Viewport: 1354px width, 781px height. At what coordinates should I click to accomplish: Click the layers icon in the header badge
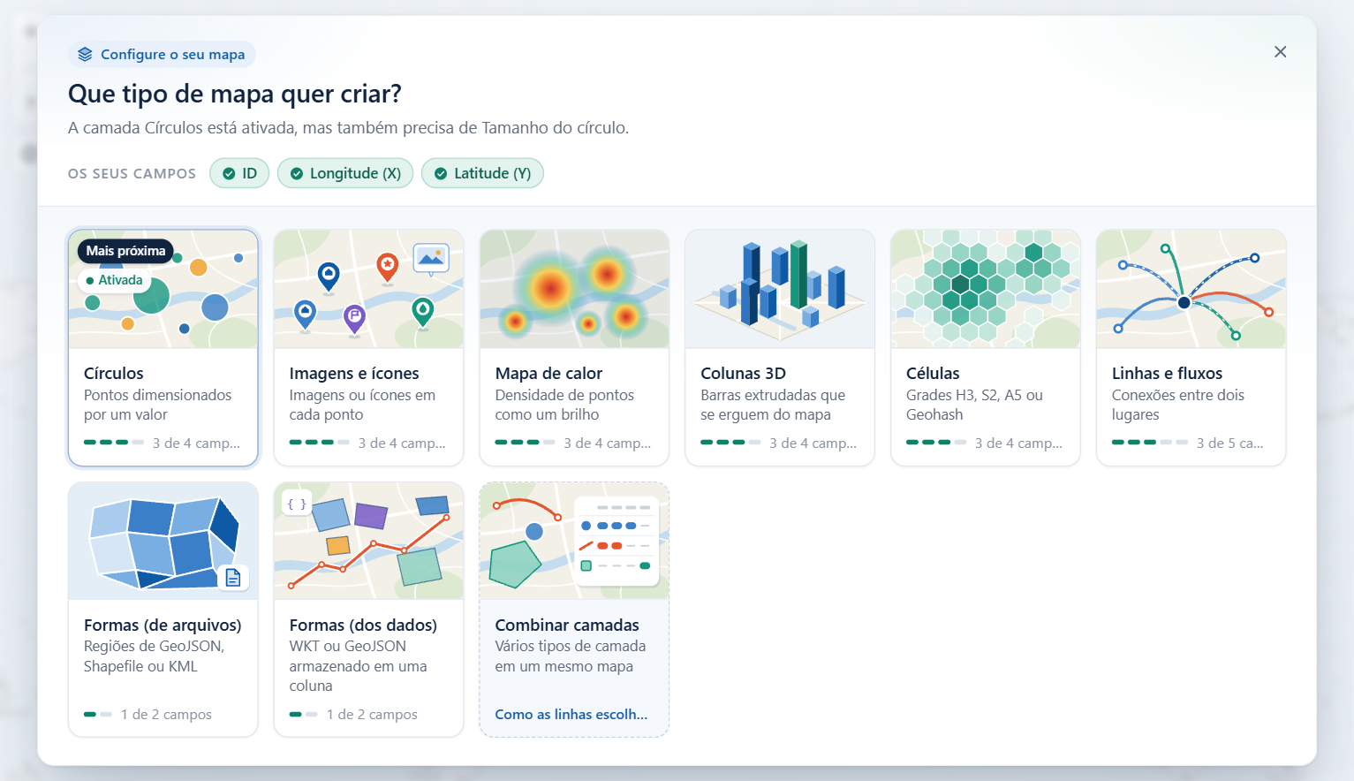click(85, 55)
